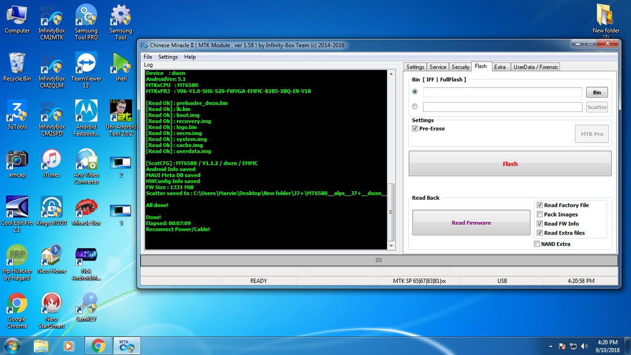Image resolution: width=631 pixels, height=355 pixels.
Task: Click the log scrollbar down arrow
Action: pyautogui.click(x=392, y=245)
